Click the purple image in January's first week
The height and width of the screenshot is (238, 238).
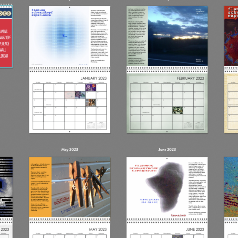point(90,87)
